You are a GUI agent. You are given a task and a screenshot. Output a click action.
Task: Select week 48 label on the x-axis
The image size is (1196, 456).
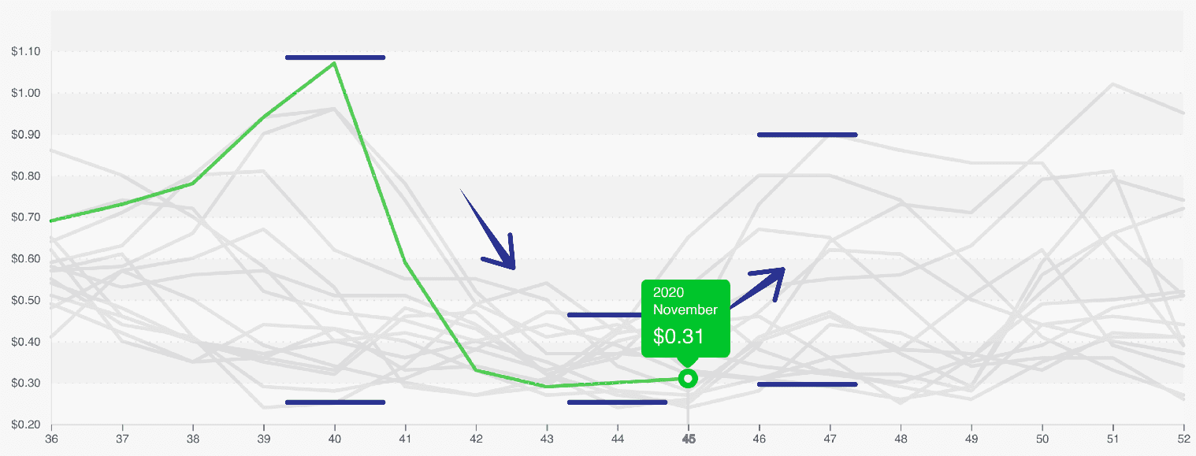(901, 437)
